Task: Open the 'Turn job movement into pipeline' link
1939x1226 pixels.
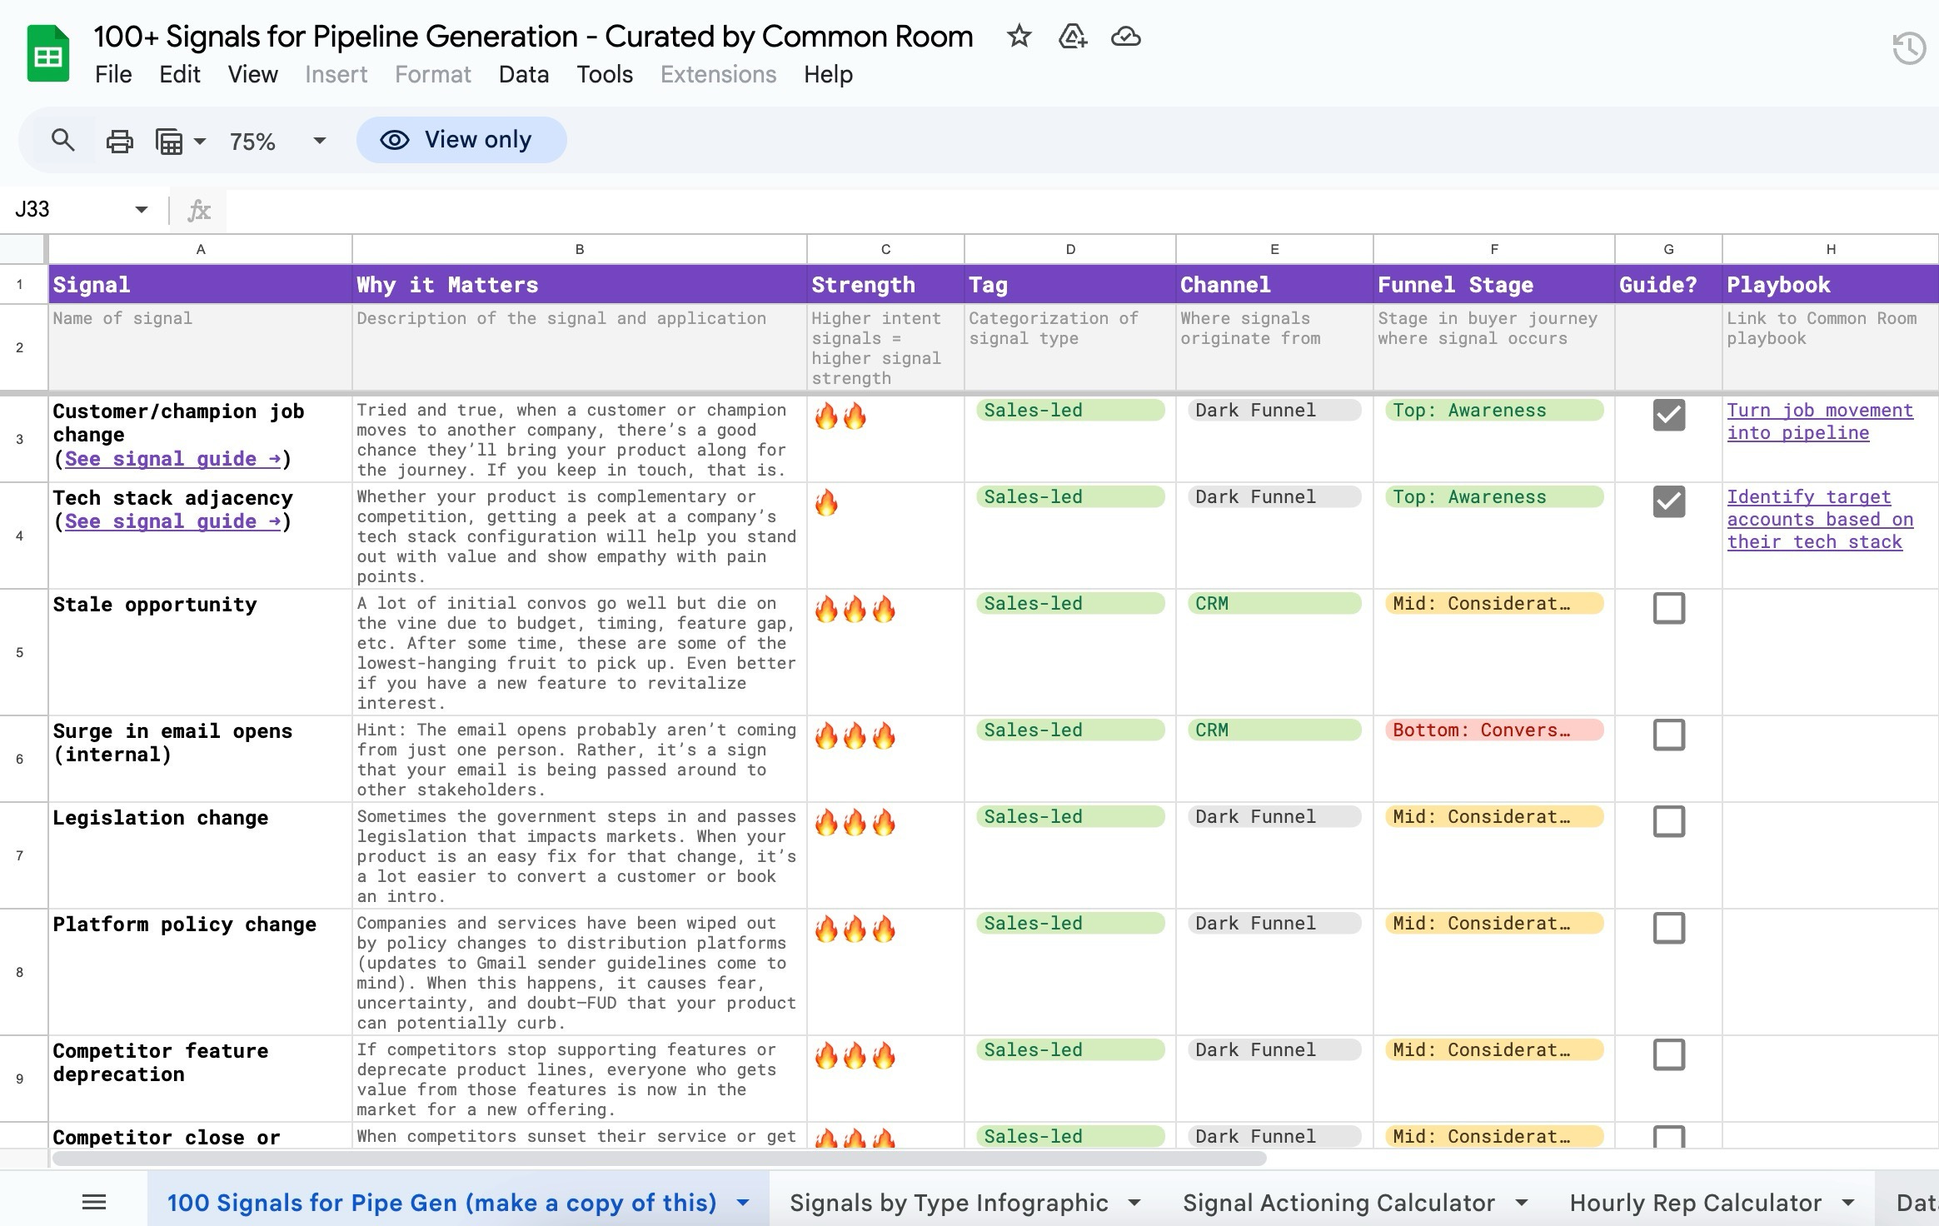Action: pyautogui.click(x=1818, y=421)
